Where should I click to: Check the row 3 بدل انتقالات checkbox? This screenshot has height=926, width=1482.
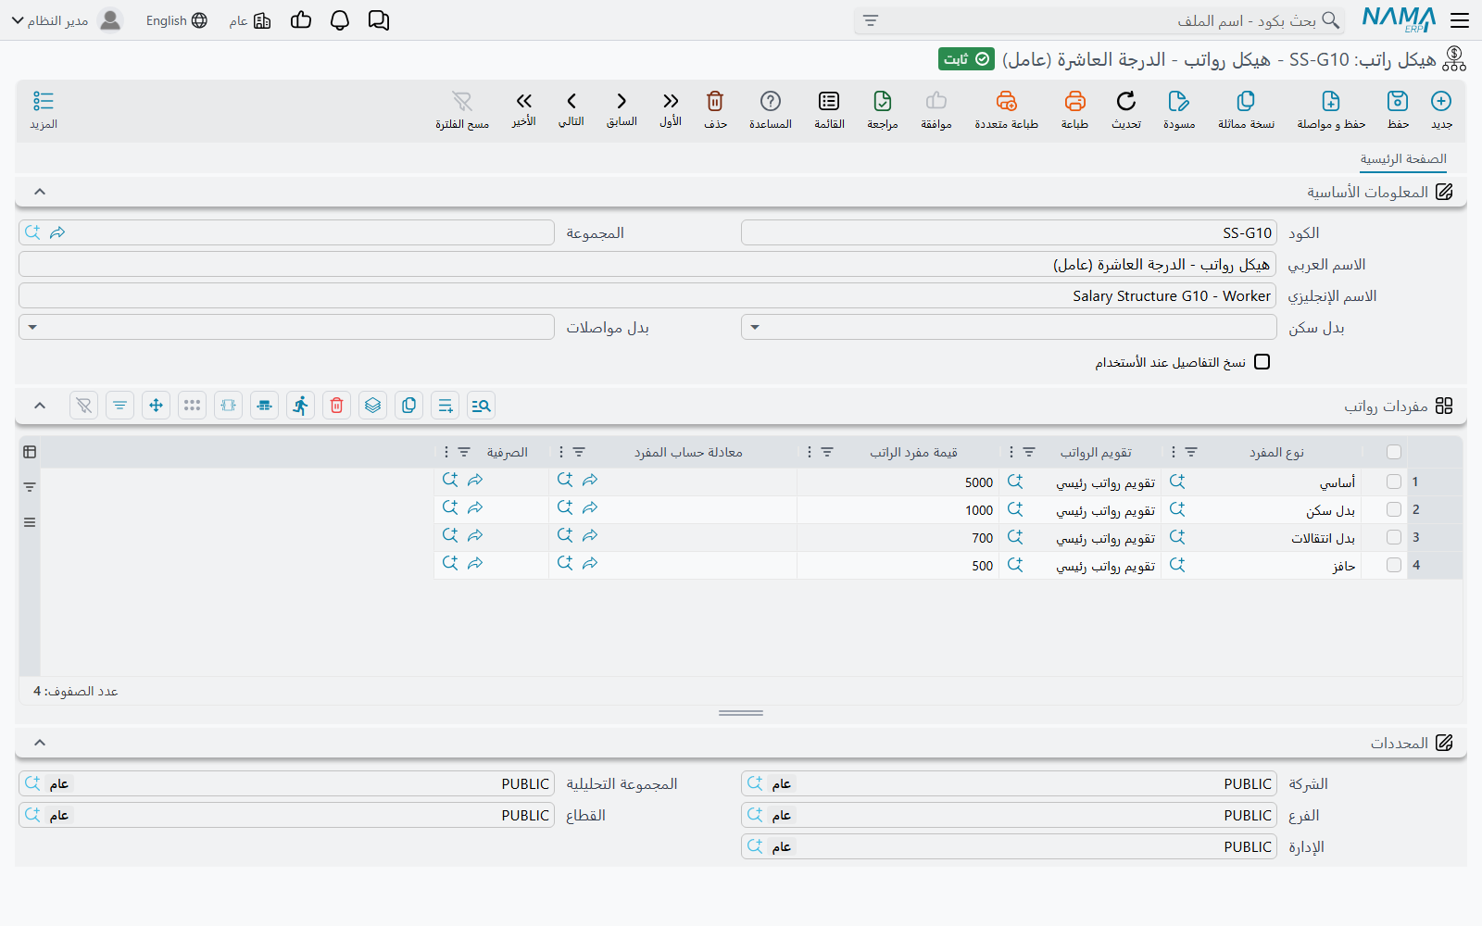[x=1394, y=537]
